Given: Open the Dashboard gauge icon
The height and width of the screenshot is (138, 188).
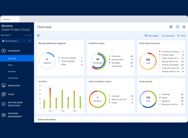Looking at the screenshot, I should [x=3, y=51].
